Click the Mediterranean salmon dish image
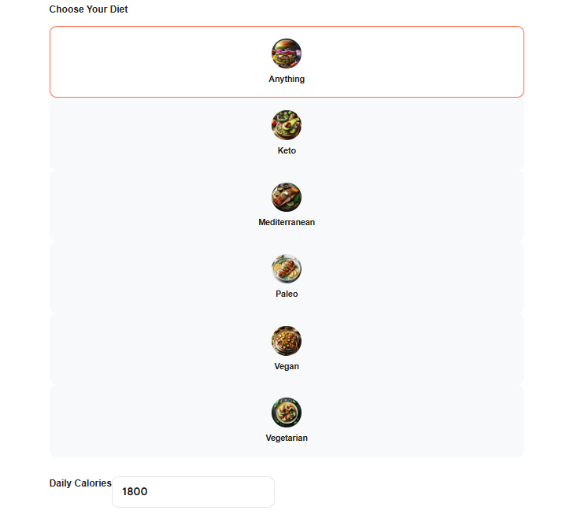Screen dimensions: 566x518 tap(287, 197)
